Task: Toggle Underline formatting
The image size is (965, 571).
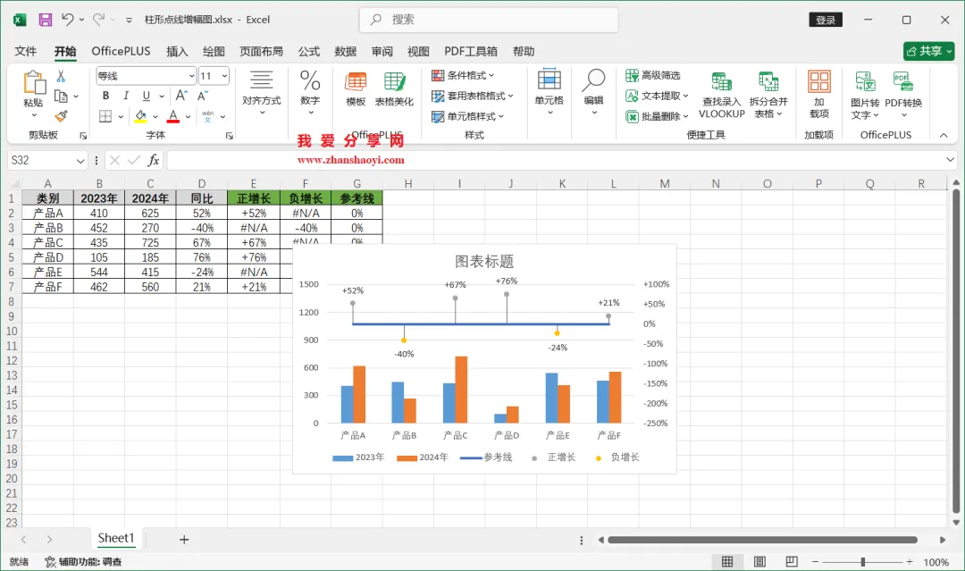Action: pos(146,96)
